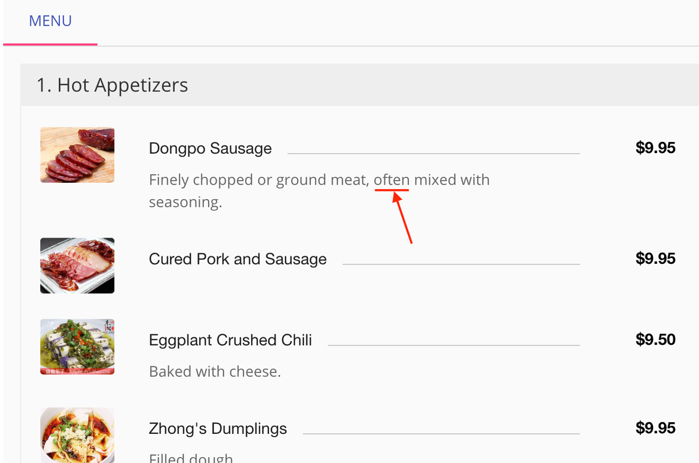Click the Zhong's Dumplings price
This screenshot has width=699, height=463.
point(655,429)
